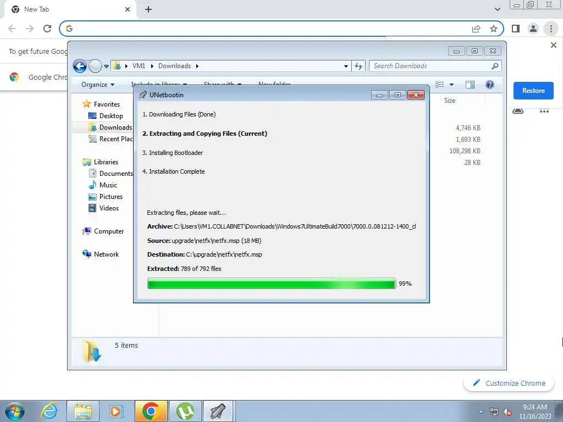This screenshot has height=422, width=563.
Task: Select Computer in the navigation pane
Action: pos(109,231)
